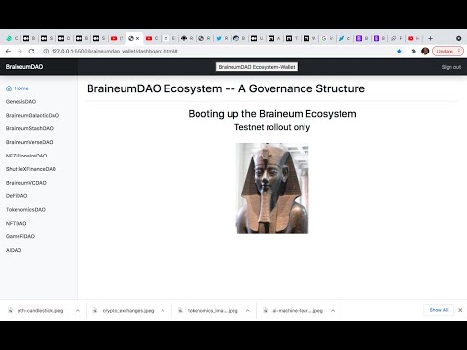Image resolution: width=467 pixels, height=350 pixels.
Task: Open Home in the sidebar
Action: pos(21,88)
